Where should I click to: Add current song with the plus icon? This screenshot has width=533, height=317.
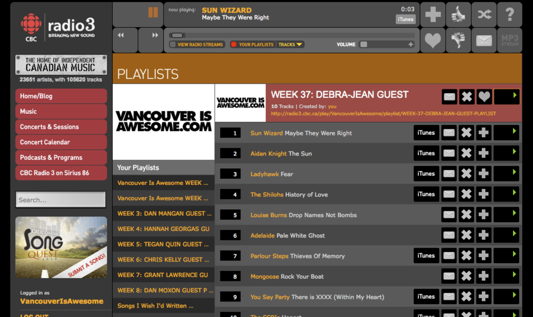coord(433,14)
